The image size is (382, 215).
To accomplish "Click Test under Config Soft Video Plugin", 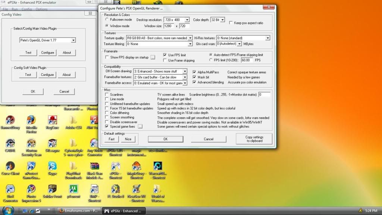I will (x=28, y=75).
